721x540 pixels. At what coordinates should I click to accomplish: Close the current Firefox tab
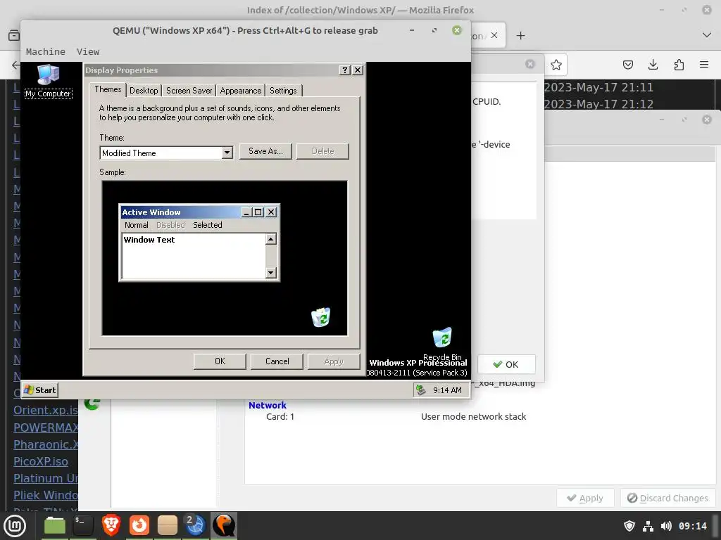coord(494,35)
